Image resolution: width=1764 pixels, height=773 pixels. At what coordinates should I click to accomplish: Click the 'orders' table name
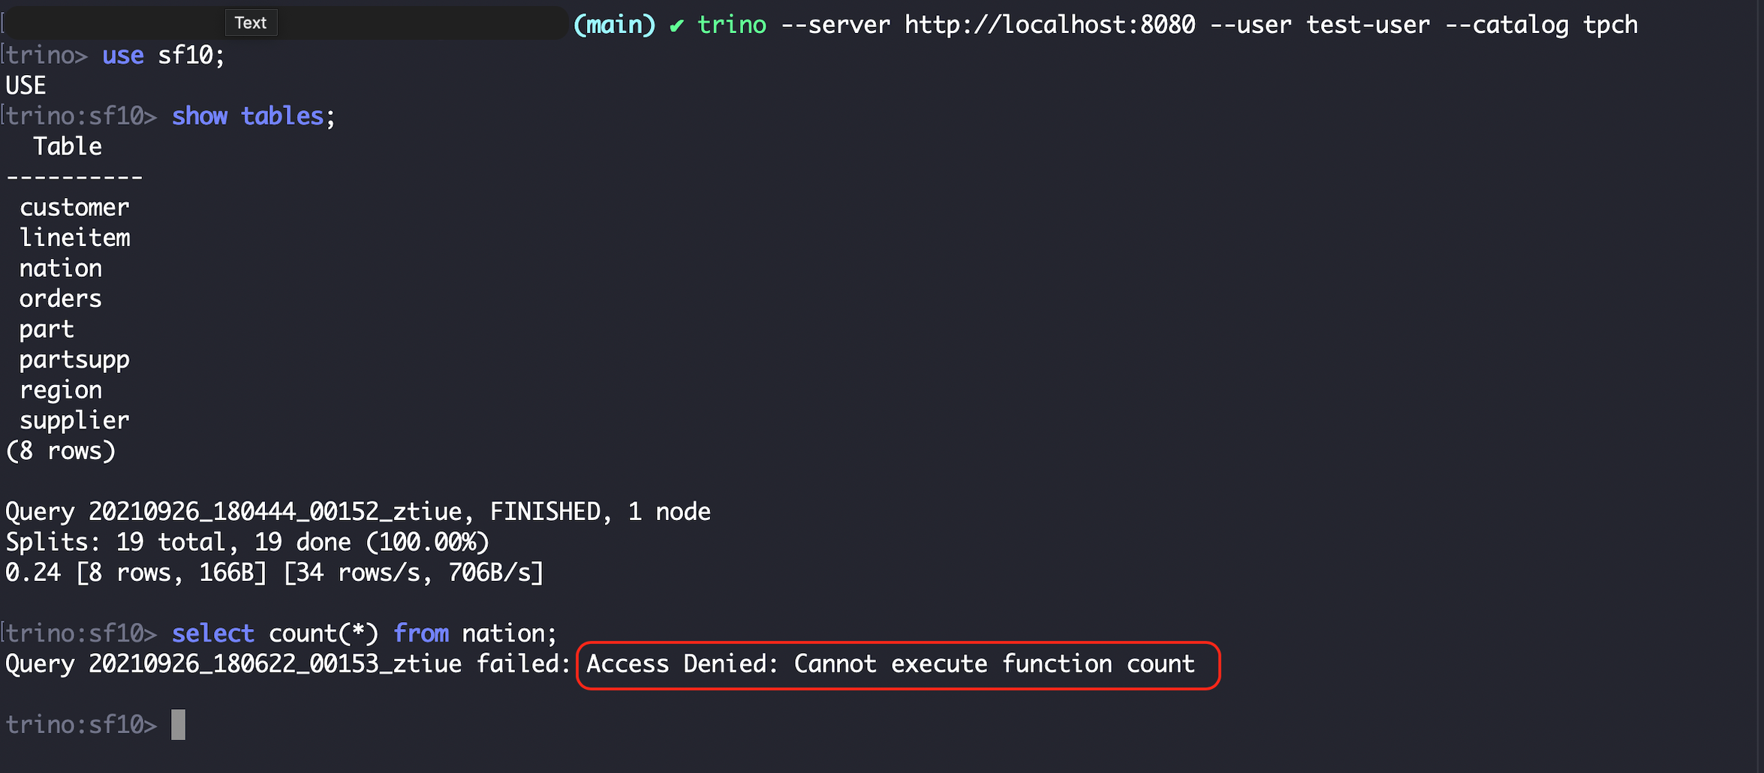(x=61, y=299)
